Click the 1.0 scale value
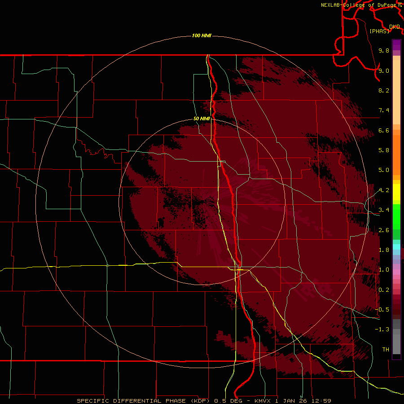The height and width of the screenshot is (404, 404). point(384,270)
